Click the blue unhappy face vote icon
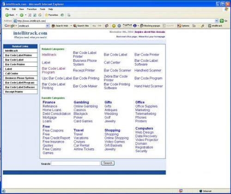Viewport: 231px width, 194px height. pyautogui.click(x=119, y=26)
